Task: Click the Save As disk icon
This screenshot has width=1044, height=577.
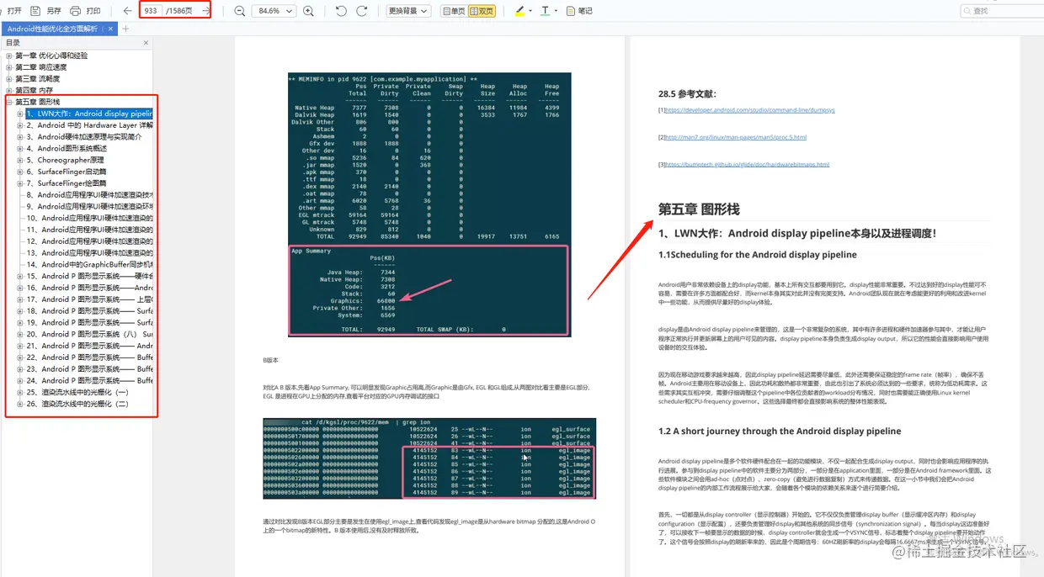Action: tap(36, 11)
